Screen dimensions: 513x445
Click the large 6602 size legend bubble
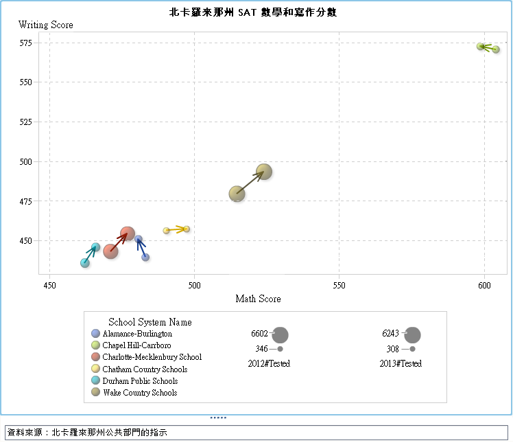(280, 335)
